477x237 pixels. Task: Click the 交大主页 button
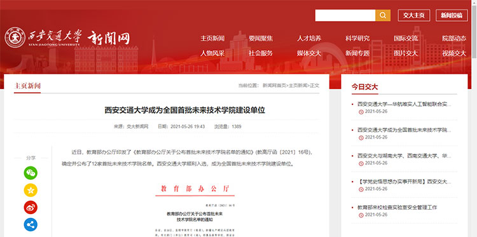tap(414, 15)
